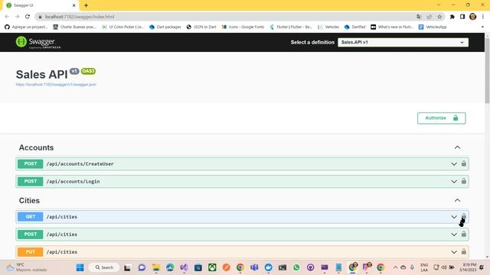The width and height of the screenshot is (490, 275).
Task: Open the Select a definition dropdown
Action: (x=403, y=43)
